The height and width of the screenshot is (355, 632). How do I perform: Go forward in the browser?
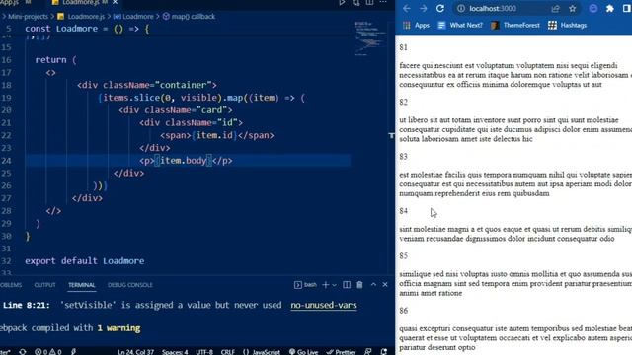click(424, 9)
